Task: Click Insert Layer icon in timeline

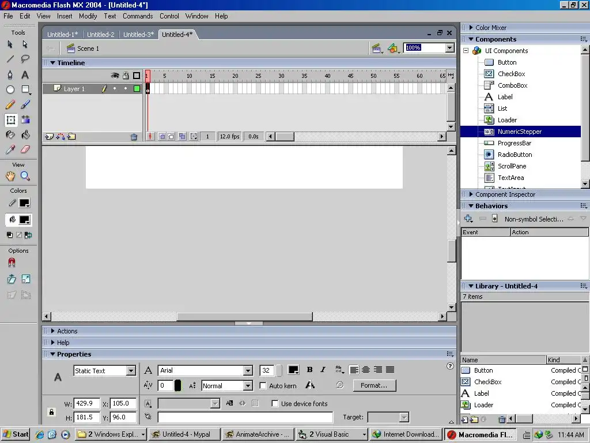Action: (x=49, y=137)
